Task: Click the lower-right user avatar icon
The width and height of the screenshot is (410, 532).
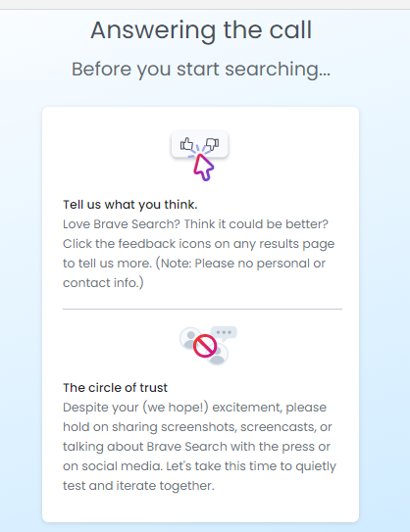Action: (219, 356)
